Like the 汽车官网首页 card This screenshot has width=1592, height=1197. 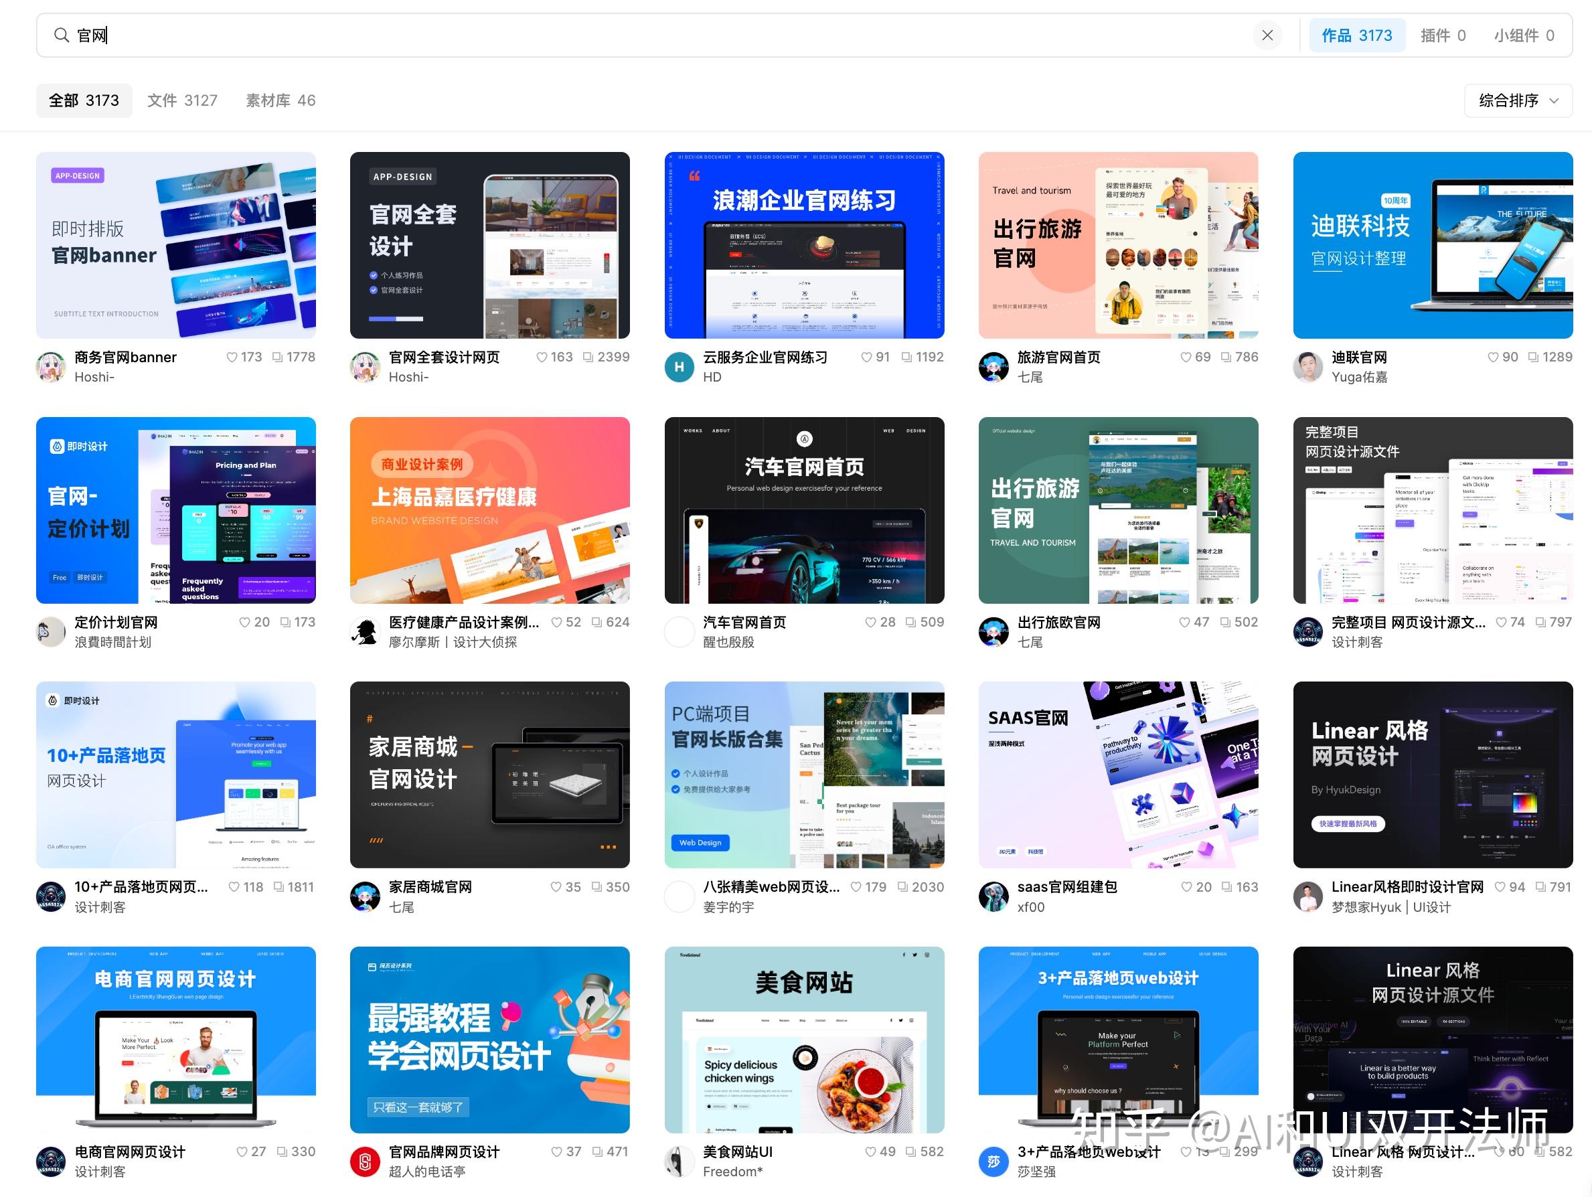click(870, 622)
